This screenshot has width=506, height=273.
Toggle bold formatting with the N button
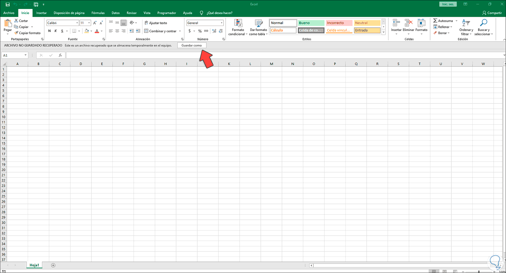(x=49, y=31)
